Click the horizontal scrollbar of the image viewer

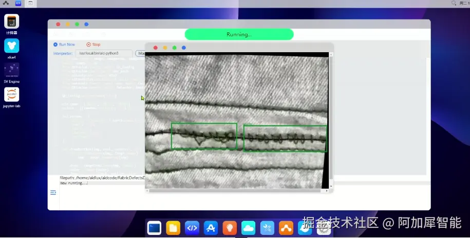click(x=235, y=190)
